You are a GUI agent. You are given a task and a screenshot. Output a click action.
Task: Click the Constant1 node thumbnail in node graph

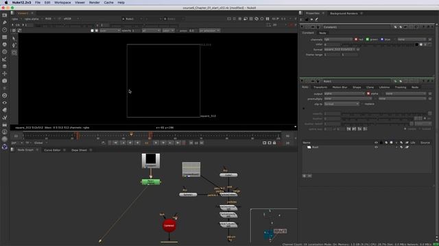[151, 161]
